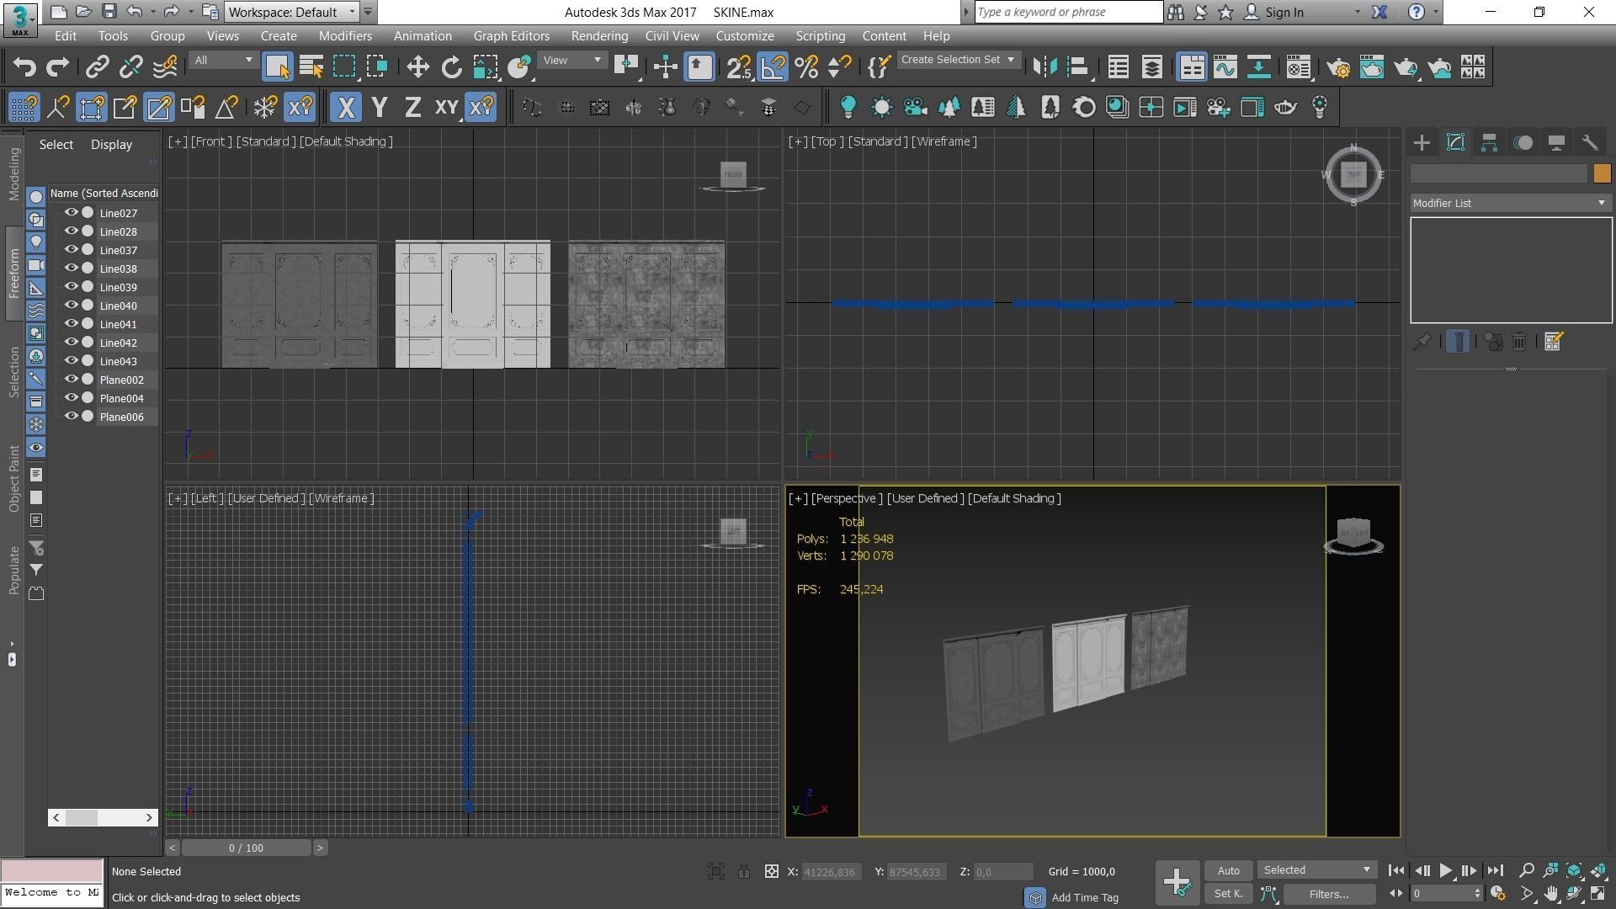Click Maximize Viewport Toggle
This screenshot has width=1616, height=909.
point(1597,894)
